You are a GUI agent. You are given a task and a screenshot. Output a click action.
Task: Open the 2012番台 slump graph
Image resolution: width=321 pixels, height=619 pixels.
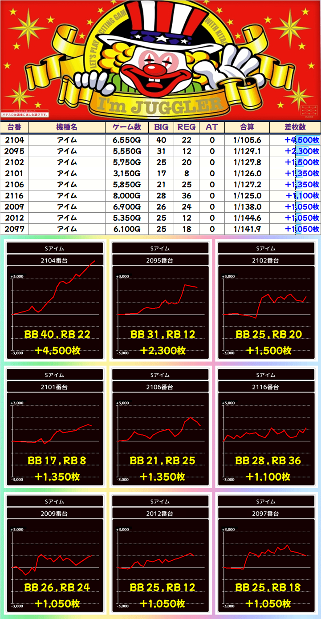click(x=160, y=565)
